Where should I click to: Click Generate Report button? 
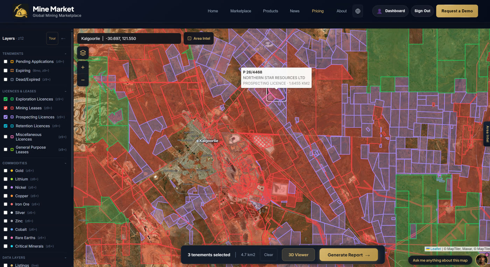(349, 255)
